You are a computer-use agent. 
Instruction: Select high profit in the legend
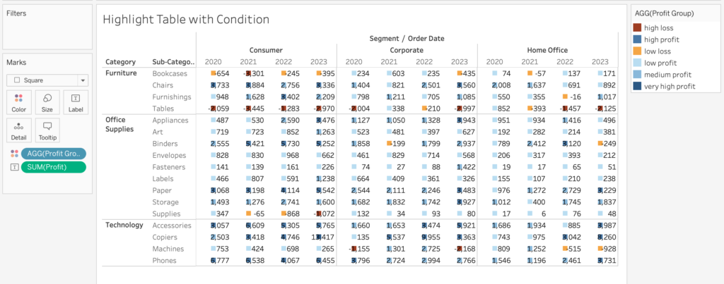[x=662, y=39]
